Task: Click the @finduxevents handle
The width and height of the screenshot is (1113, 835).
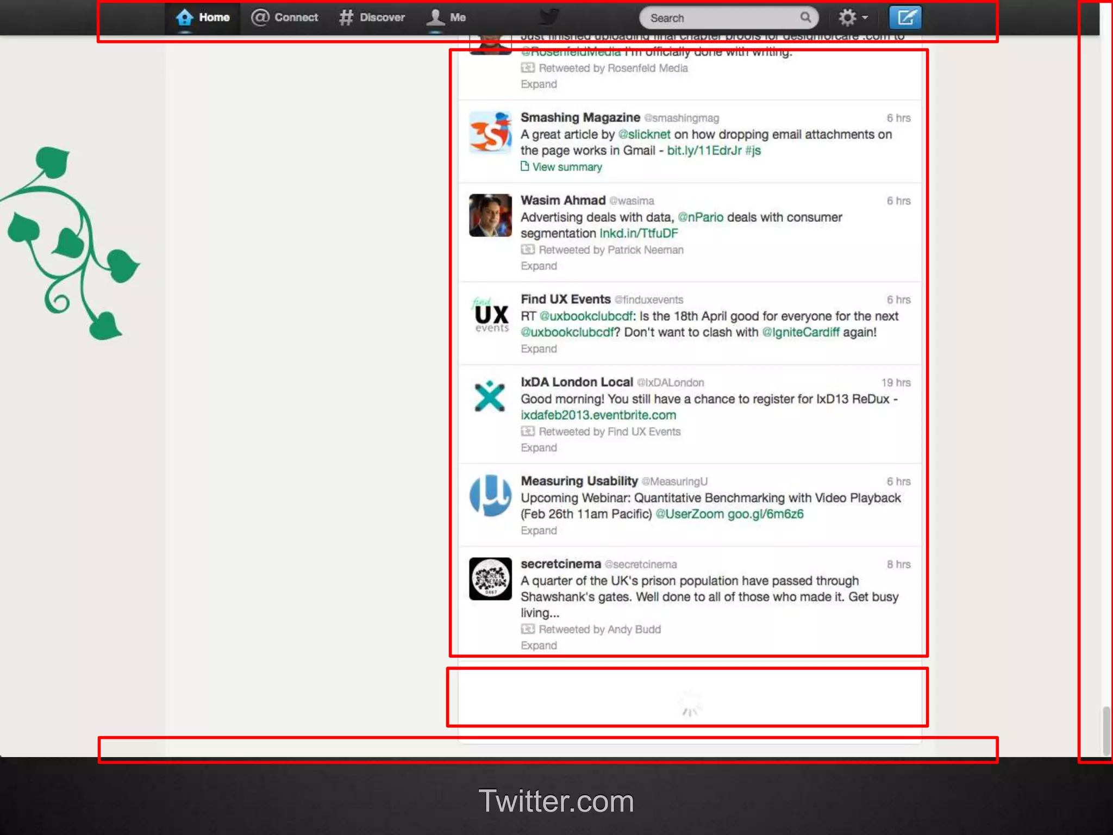Action: (x=649, y=300)
